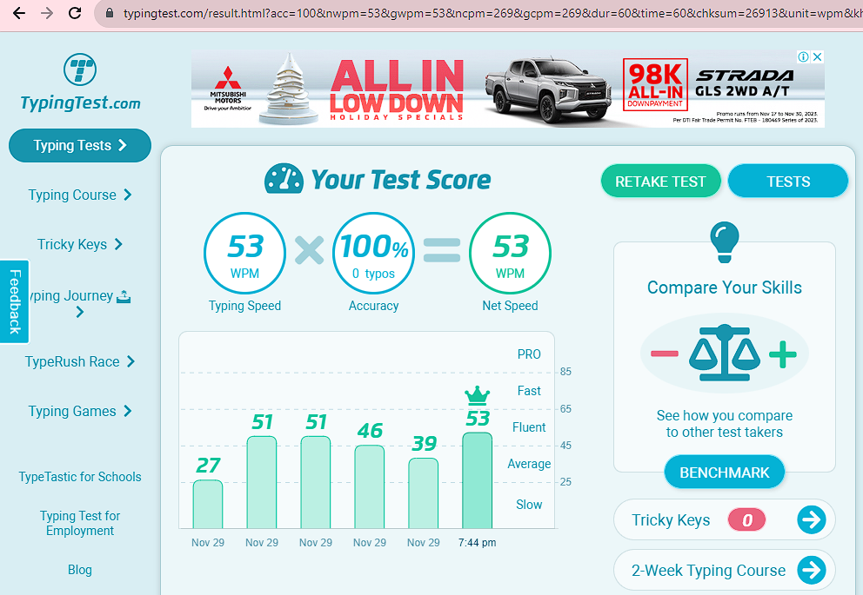Close the advertisement with the X
The height and width of the screenshot is (595, 863).
coord(817,56)
